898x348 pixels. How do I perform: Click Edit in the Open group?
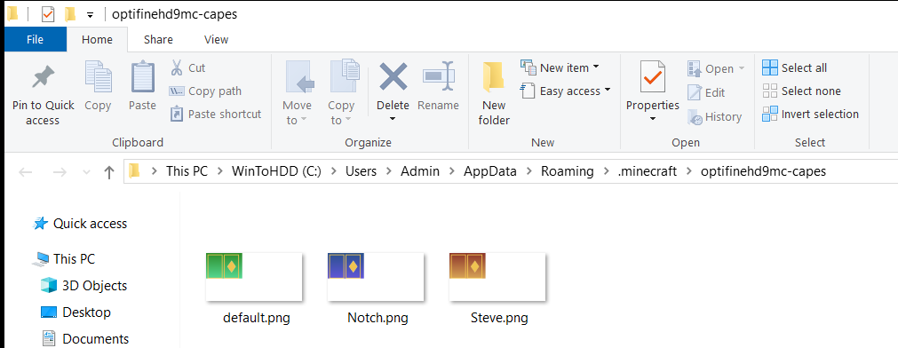click(706, 92)
